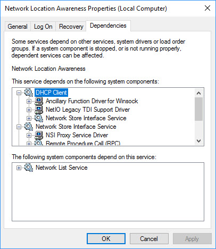Click the Cancel button

point(149,239)
